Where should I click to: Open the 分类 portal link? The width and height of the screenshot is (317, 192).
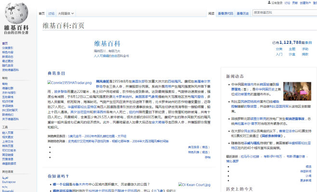279,49
